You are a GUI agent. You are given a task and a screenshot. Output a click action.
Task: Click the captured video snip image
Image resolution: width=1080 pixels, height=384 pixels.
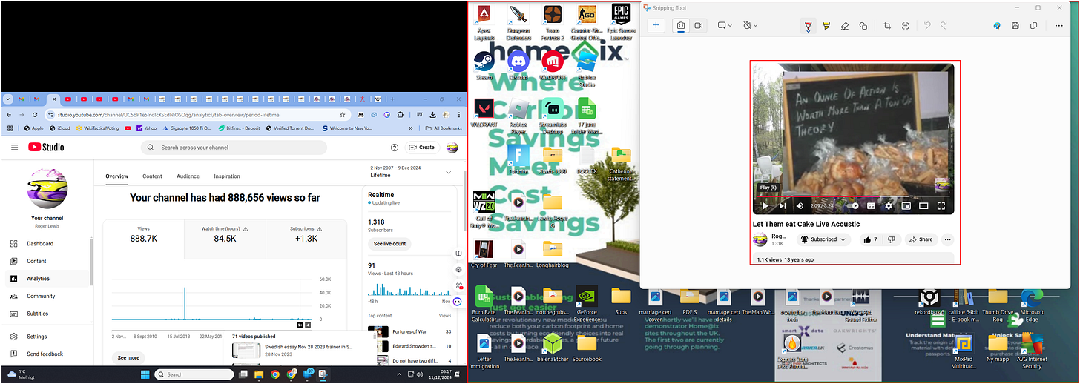pyautogui.click(x=855, y=162)
